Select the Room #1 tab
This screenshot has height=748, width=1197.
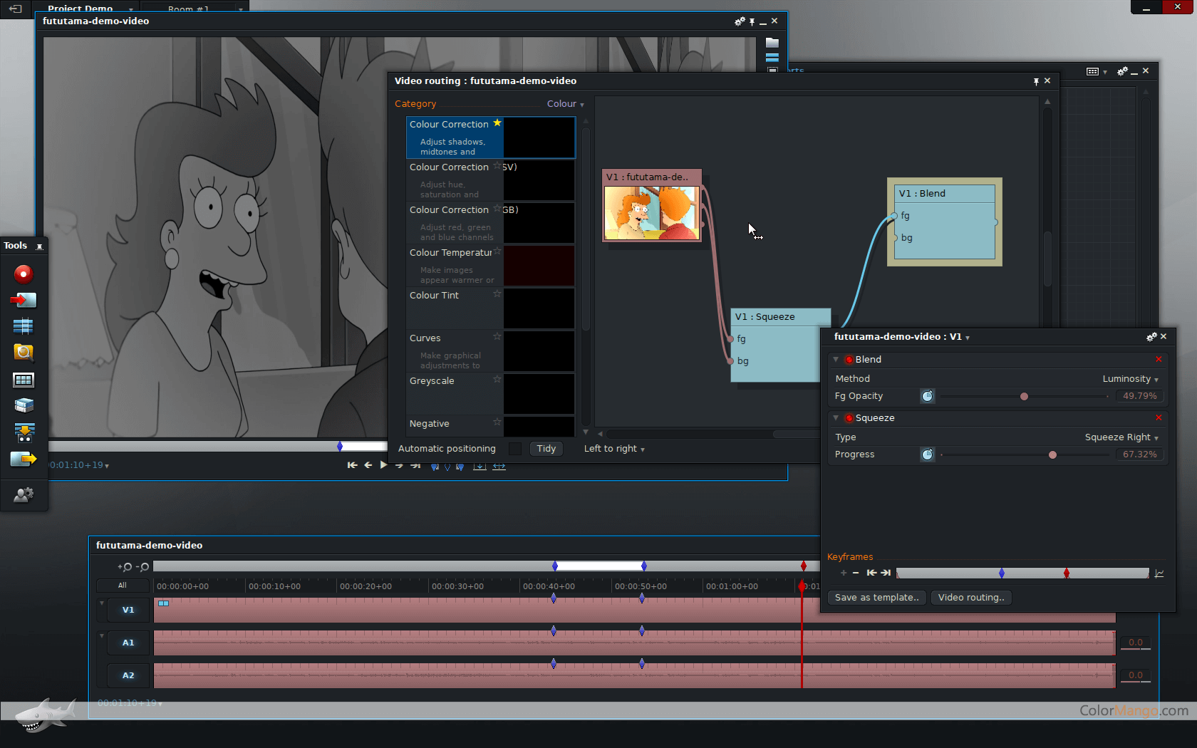[x=189, y=9]
